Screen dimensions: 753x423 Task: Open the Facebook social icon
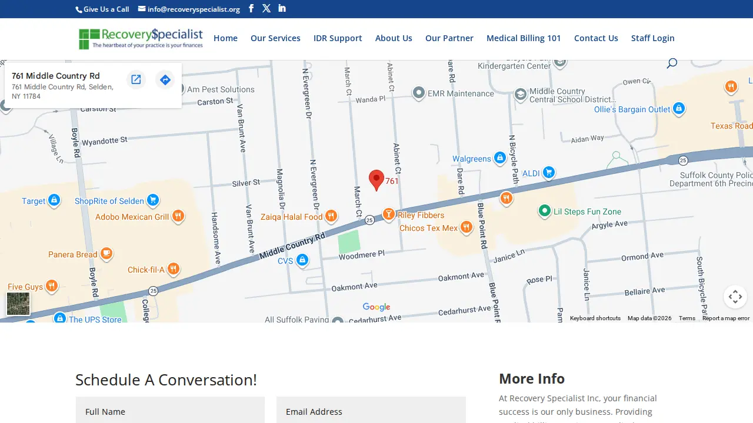[x=251, y=8]
